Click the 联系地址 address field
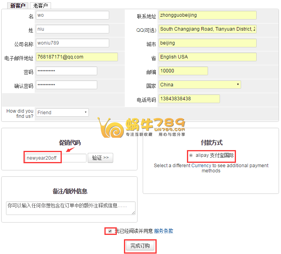 click(x=207, y=15)
